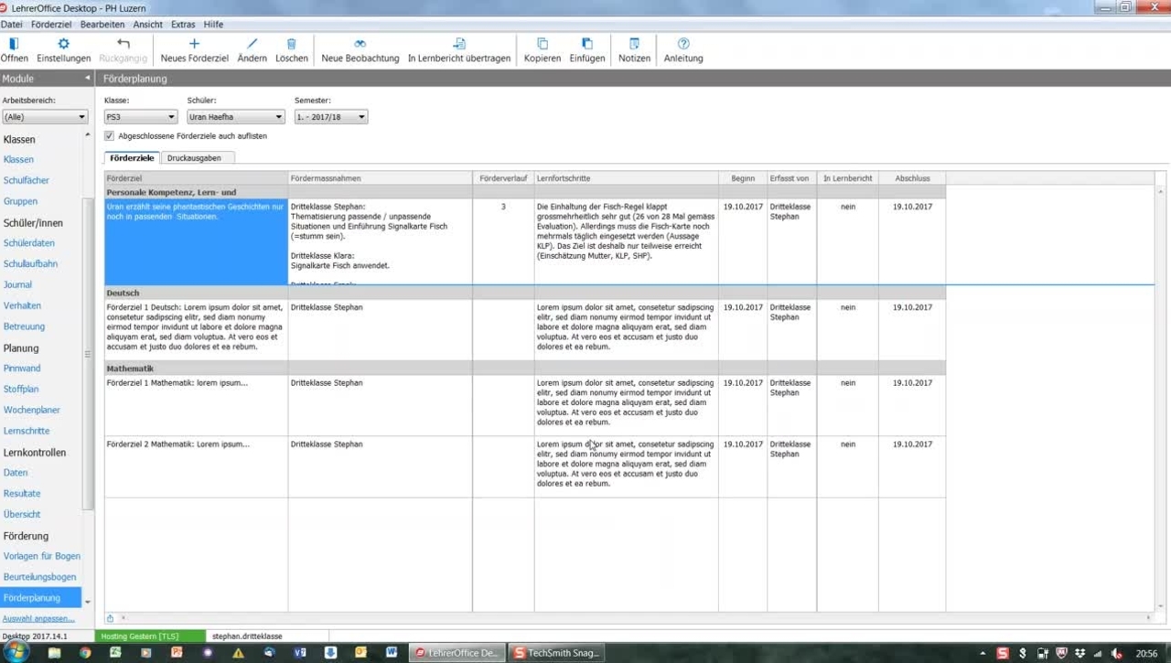
Task: Switch to the Druckausgaben tab
Action: pyautogui.click(x=194, y=158)
